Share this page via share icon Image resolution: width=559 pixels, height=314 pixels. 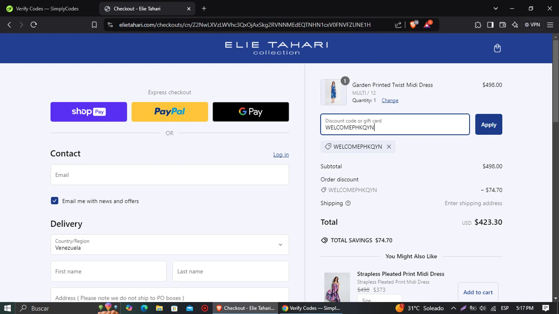coord(398,25)
